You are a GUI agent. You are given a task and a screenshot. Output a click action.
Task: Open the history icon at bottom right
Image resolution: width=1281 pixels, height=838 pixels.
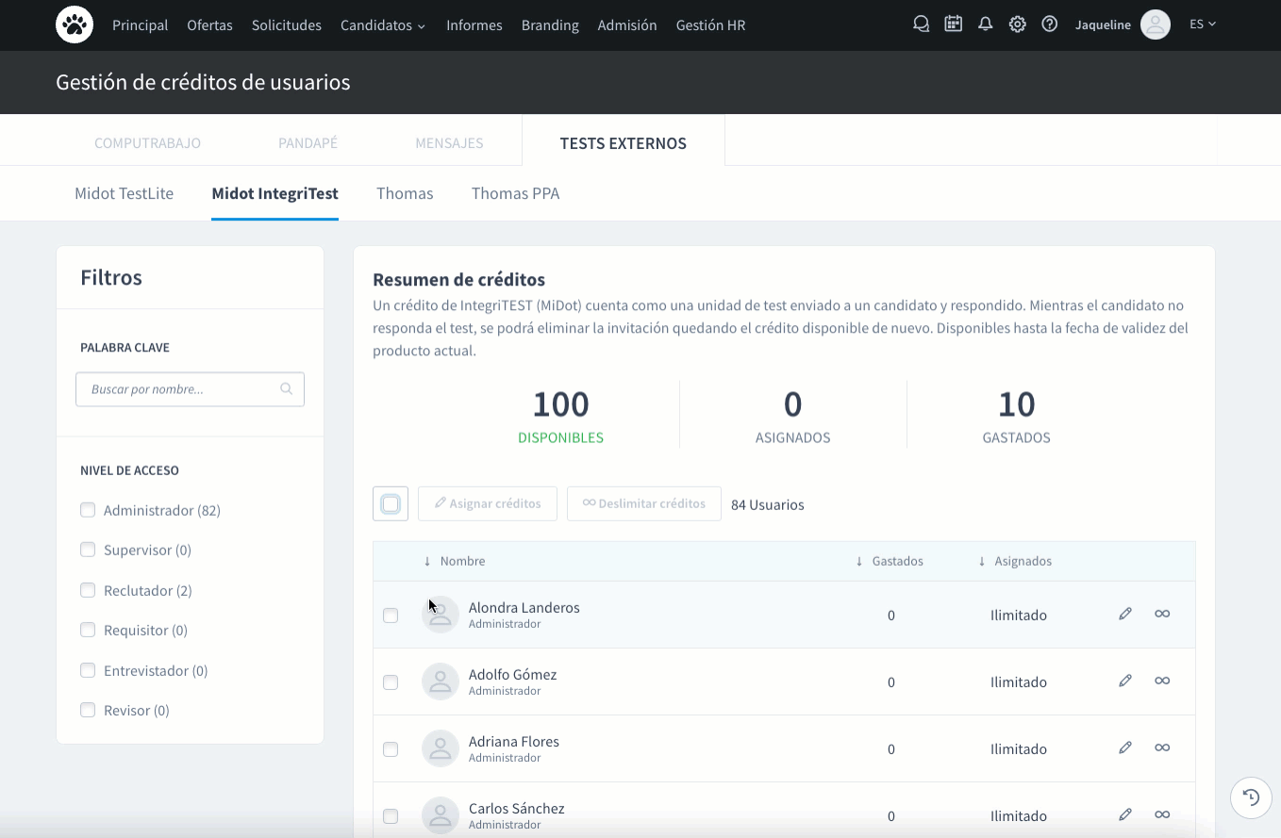click(x=1250, y=797)
